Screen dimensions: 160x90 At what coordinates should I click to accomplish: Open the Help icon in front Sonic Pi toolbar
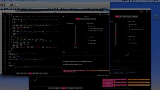coord(106,15)
